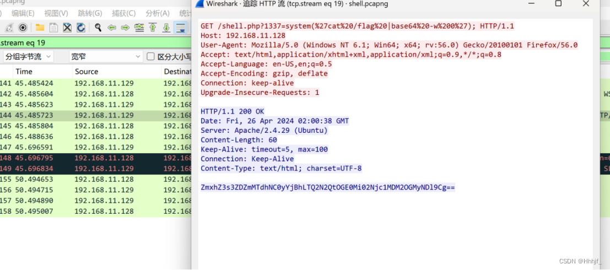Open the 分析(A) menu
Viewport: 610px width, 270px height.
(158, 14)
